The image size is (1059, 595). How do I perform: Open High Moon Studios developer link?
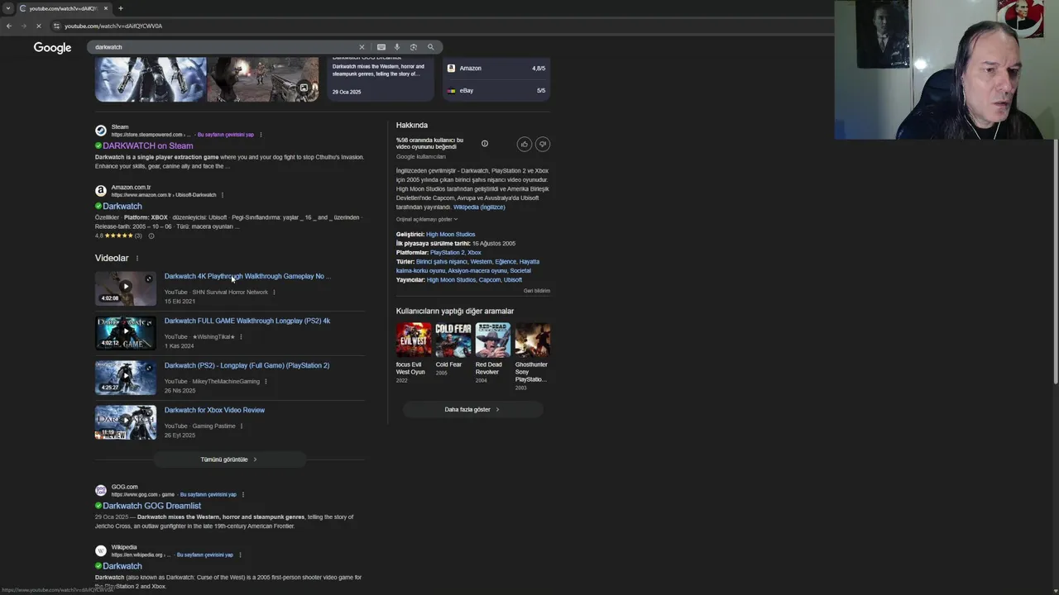click(x=451, y=234)
